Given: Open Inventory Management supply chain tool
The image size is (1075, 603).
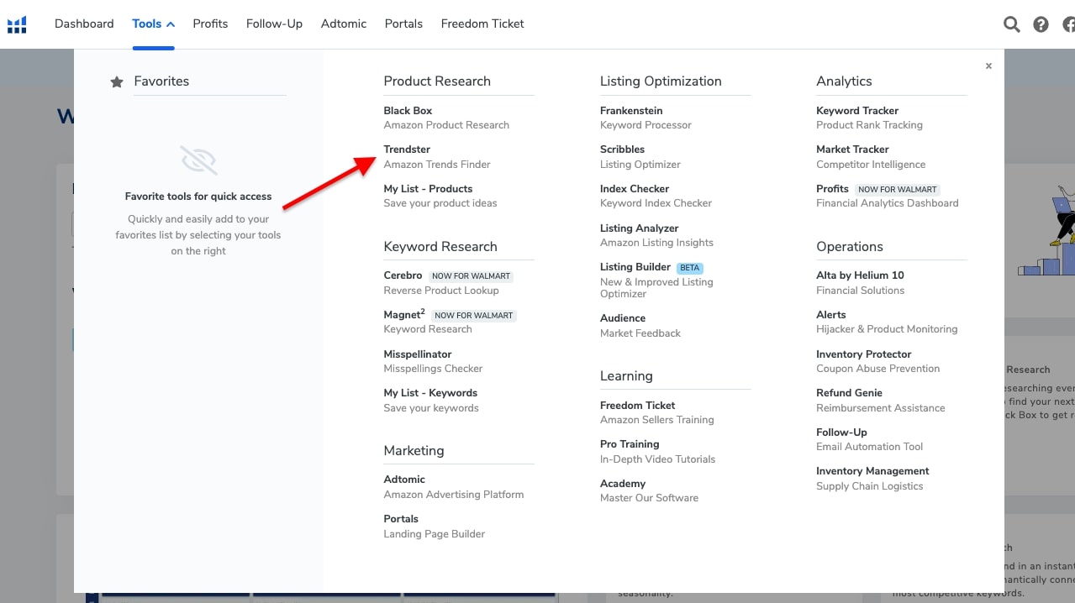Looking at the screenshot, I should pyautogui.click(x=872, y=471).
